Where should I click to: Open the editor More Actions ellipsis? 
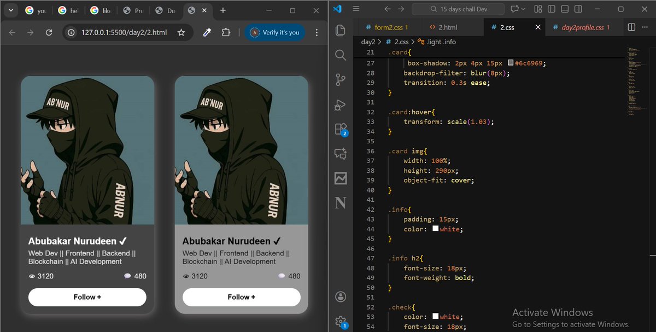tap(645, 27)
